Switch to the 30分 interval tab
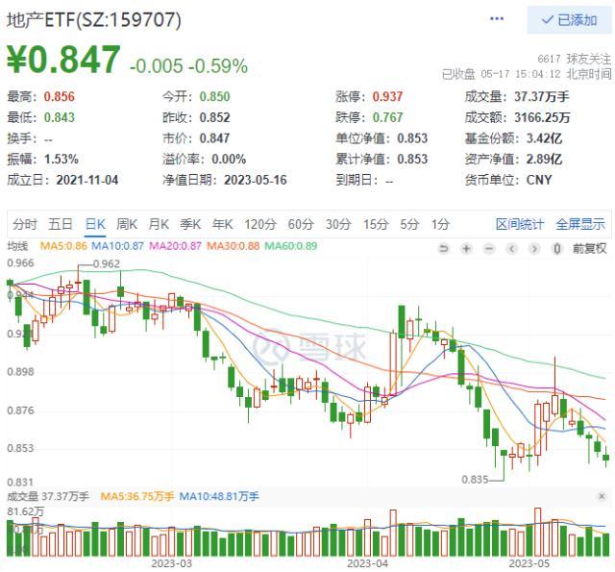The image size is (615, 572). [x=338, y=224]
